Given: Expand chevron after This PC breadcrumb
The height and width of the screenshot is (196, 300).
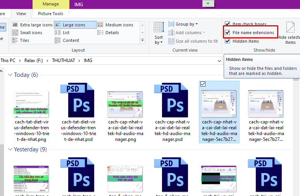Looking at the screenshot, I should (20, 61).
